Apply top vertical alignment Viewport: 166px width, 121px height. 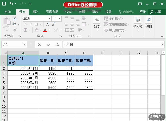tap(67, 18)
